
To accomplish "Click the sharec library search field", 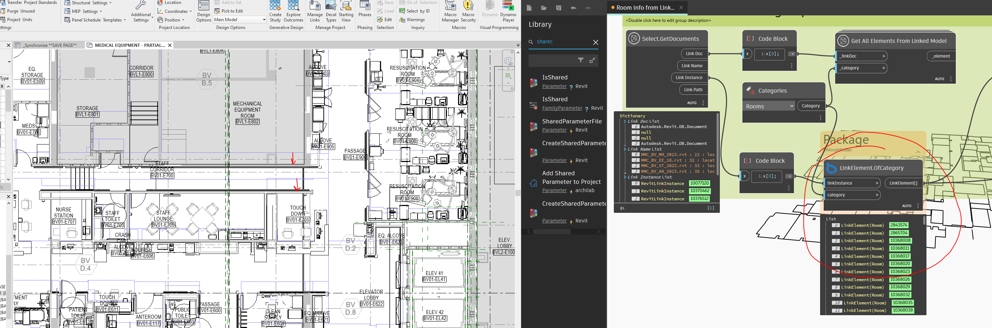I will (x=562, y=41).
